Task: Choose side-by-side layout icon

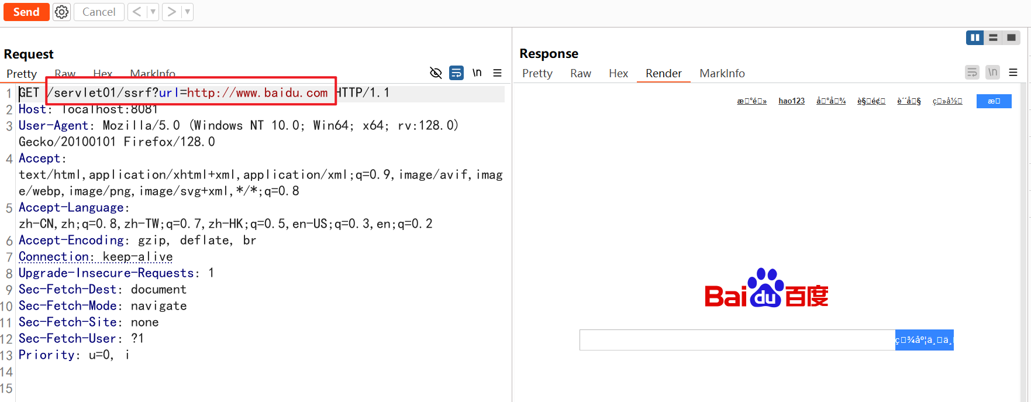Action: 975,37
